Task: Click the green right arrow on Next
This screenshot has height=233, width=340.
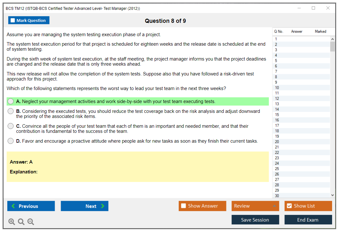Action: click(103, 206)
